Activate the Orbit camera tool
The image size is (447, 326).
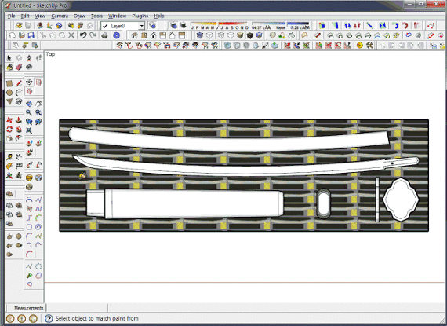coord(29,104)
